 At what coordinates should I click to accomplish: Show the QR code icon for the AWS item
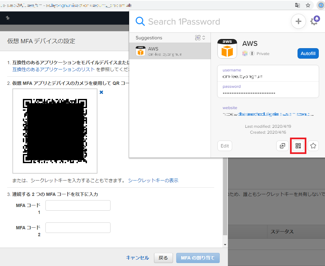(x=298, y=146)
